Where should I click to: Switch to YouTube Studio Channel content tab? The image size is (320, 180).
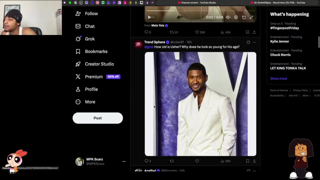(x=197, y=2)
